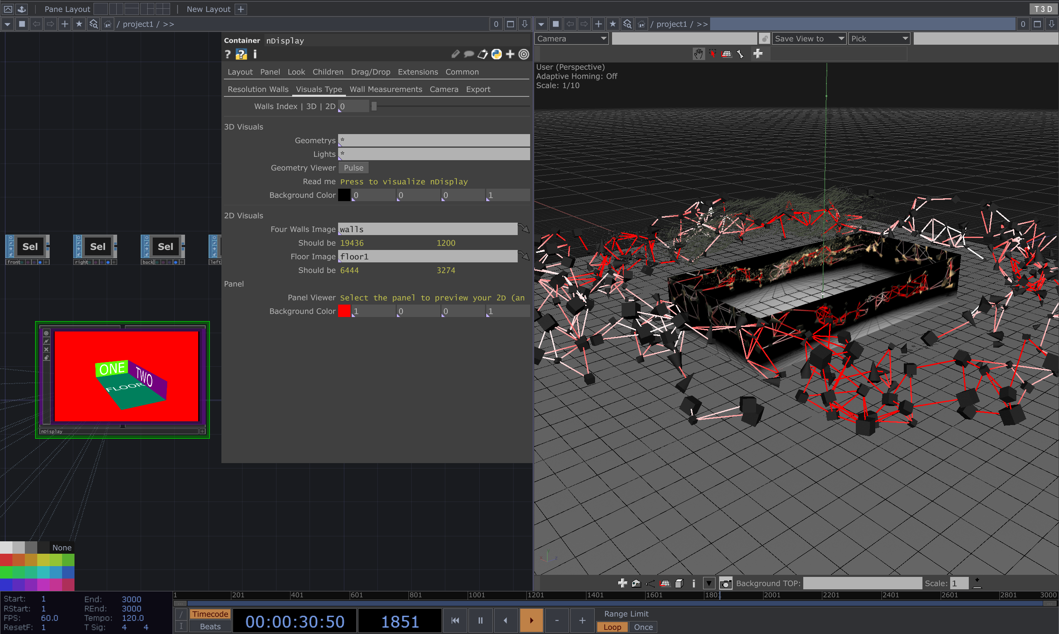Click the camera snapshot icon next to Background TOP
This screenshot has height=634, width=1059.
tap(726, 583)
